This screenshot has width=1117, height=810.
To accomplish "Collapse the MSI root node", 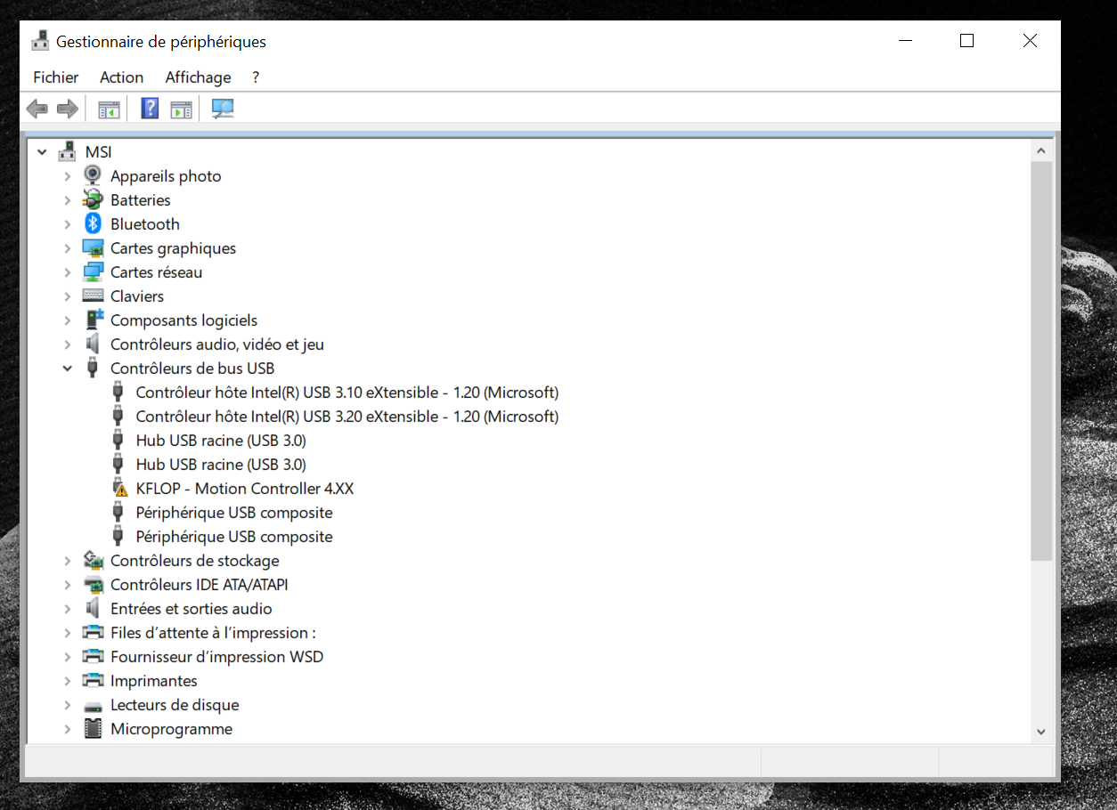I will [x=42, y=152].
